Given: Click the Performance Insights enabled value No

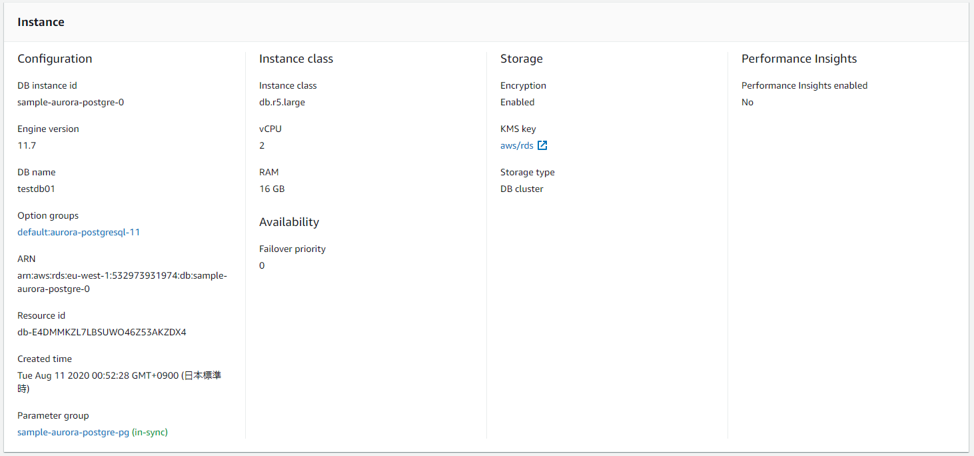Looking at the screenshot, I should point(747,102).
